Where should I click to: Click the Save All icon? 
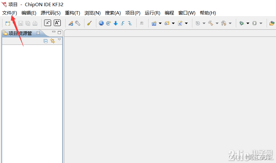tap(28, 23)
